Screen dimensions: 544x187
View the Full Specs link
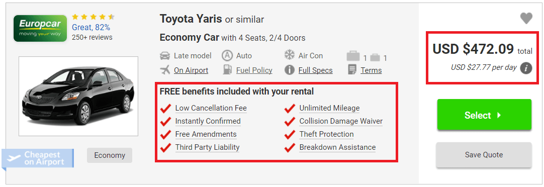(315, 70)
